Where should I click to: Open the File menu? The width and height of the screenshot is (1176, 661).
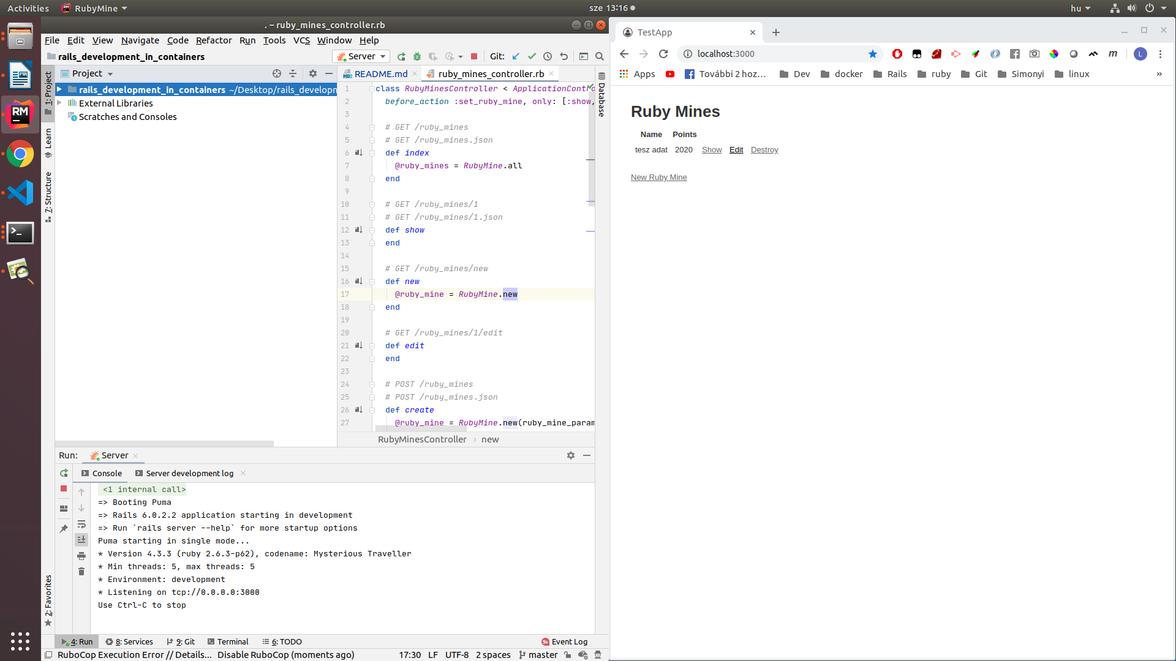(52, 40)
